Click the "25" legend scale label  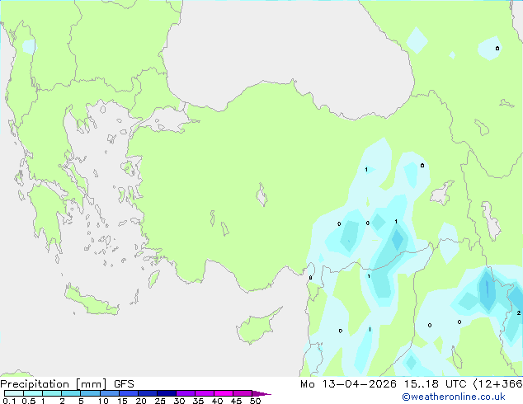click(160, 401)
